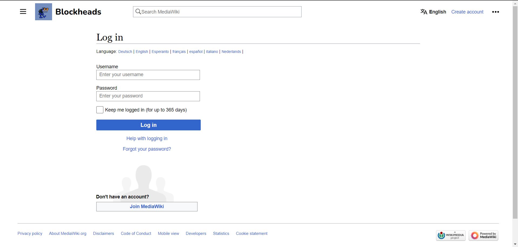Click the Powered by MediaWiki badge
Image resolution: width=518 pixels, height=247 pixels.
coord(483,235)
